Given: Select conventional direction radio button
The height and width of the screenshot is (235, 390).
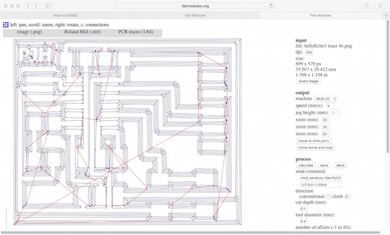Looking at the screenshot, I should [x=328, y=197].
